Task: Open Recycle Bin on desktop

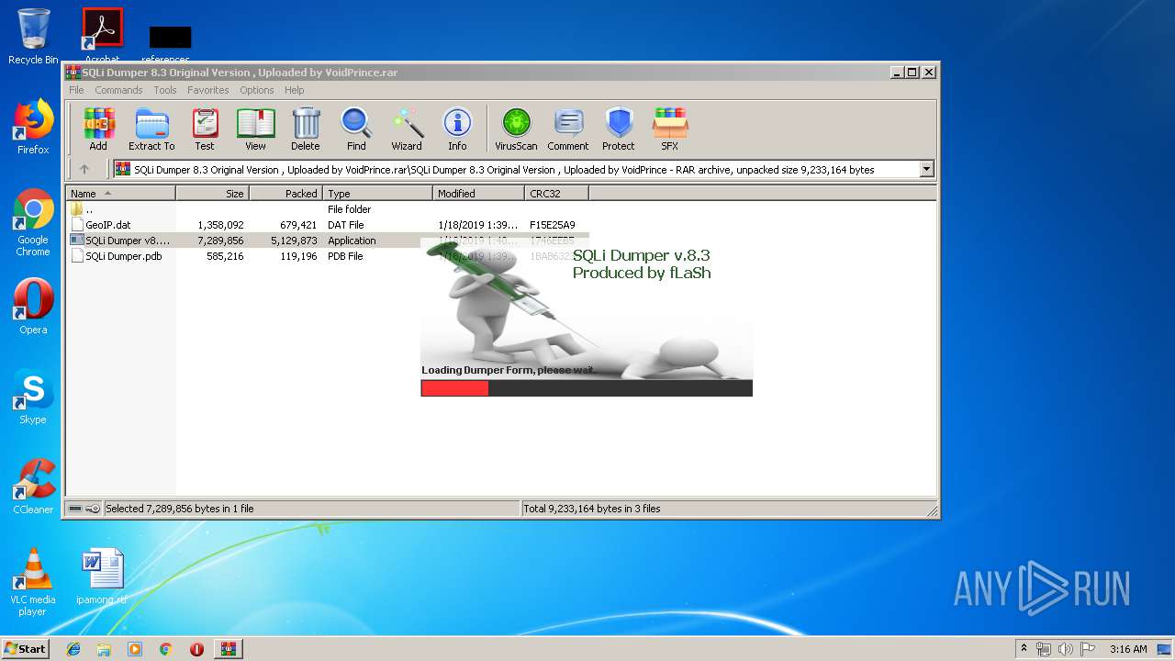Action: point(33,37)
